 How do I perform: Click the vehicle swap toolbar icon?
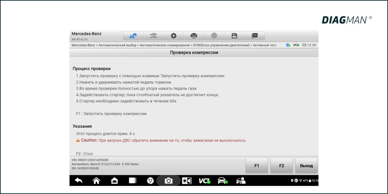[153, 36]
